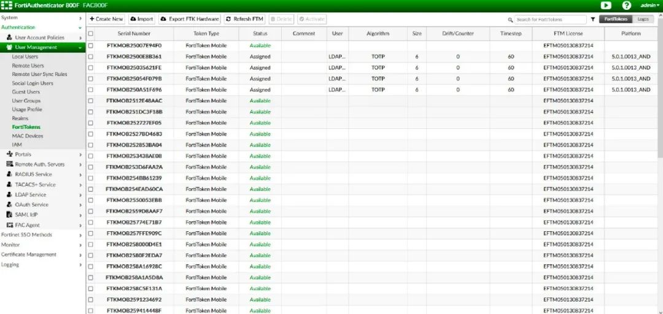
Task: Switch to the Logs tab
Action: tap(643, 20)
